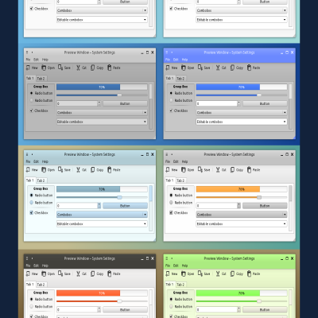Switch to Tab 2 in dark-titlebar window

(41, 285)
